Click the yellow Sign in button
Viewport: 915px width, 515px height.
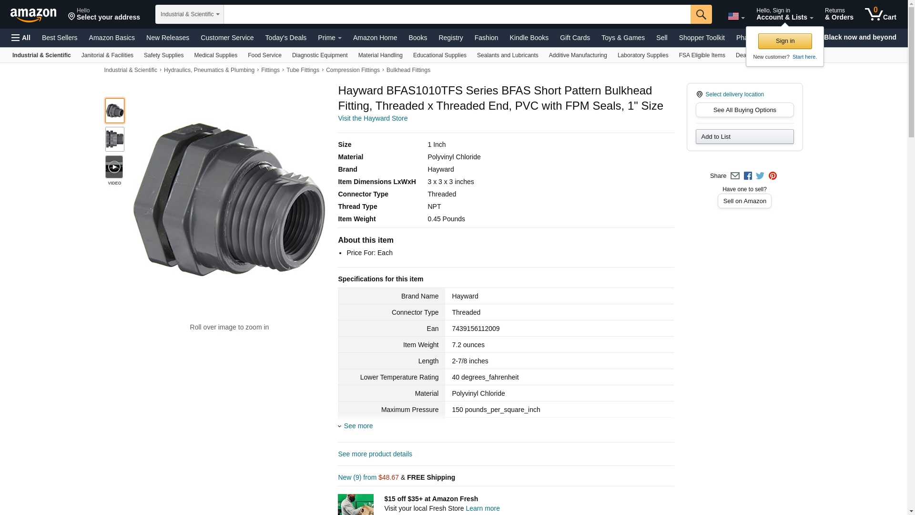point(784,41)
